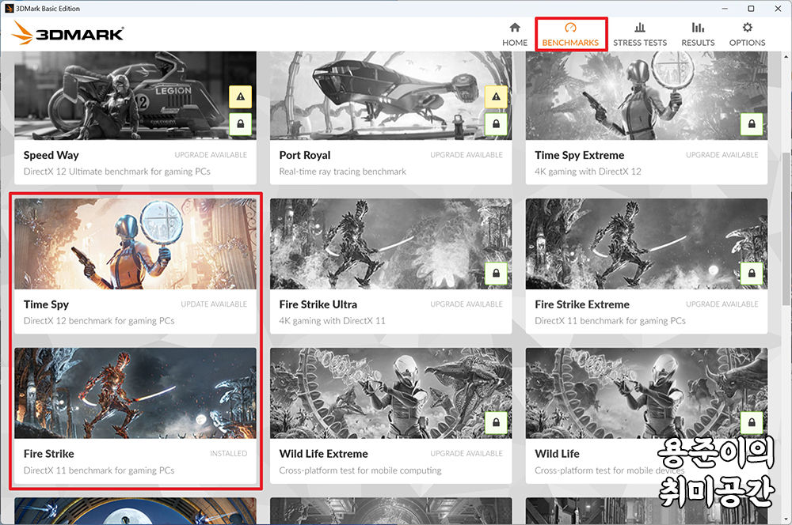Click the Time Spy title
The image size is (792, 525).
[46, 304]
